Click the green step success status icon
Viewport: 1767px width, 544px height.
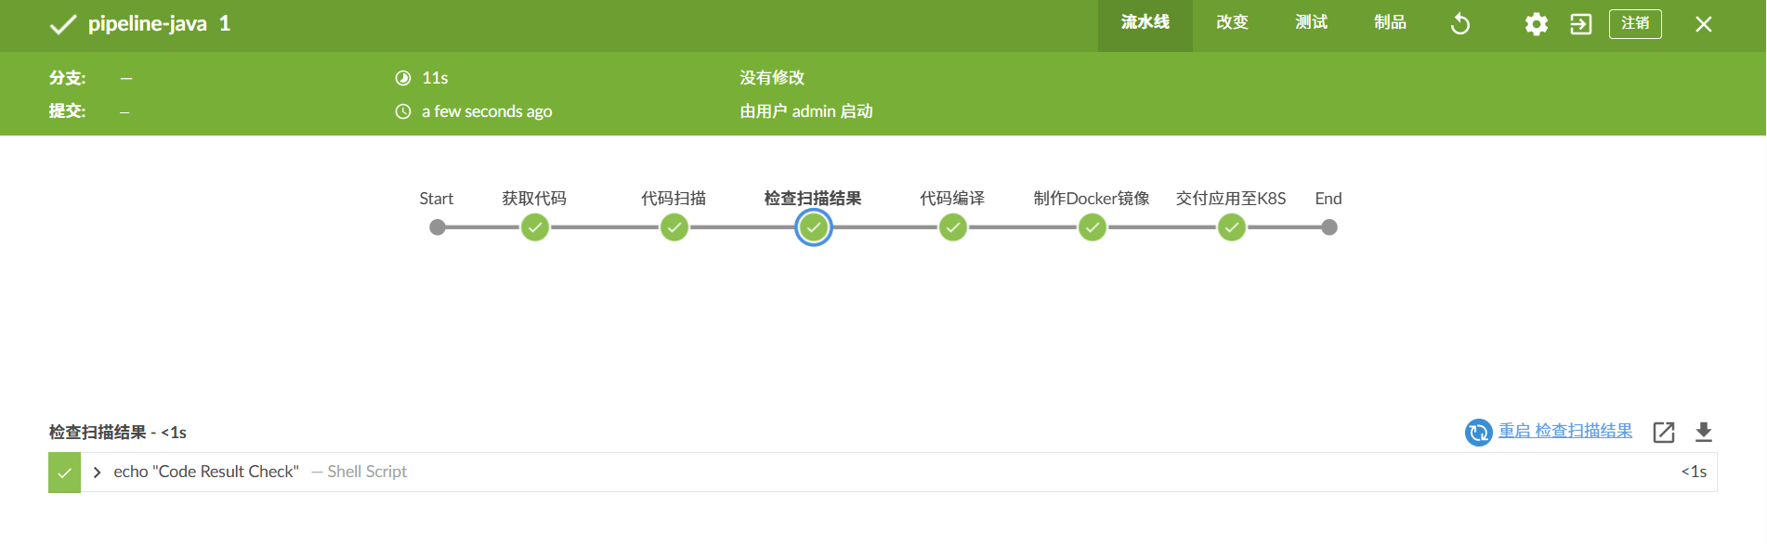click(64, 473)
